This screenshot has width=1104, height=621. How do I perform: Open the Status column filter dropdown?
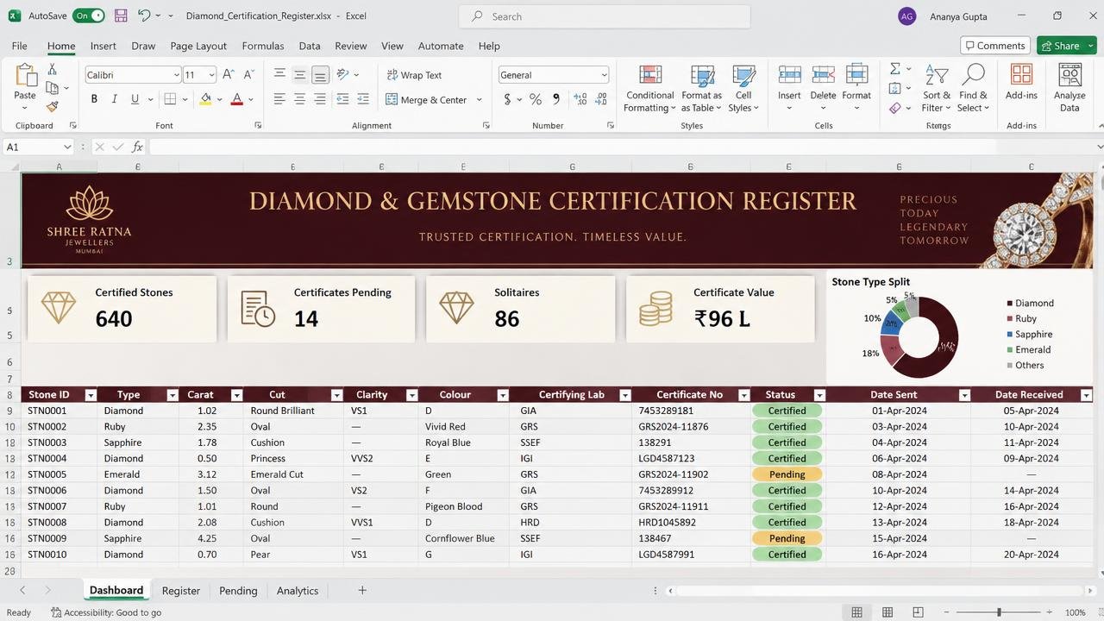pyautogui.click(x=819, y=395)
